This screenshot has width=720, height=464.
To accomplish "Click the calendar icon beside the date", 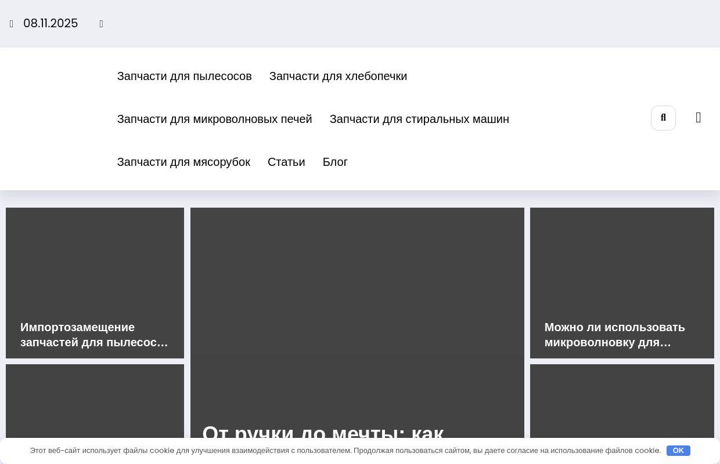I will (11, 24).
